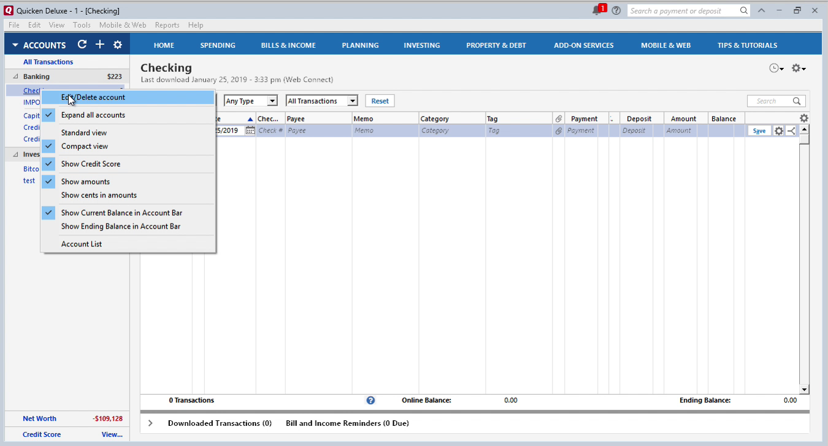Sort by the Balance column header

click(x=726, y=119)
